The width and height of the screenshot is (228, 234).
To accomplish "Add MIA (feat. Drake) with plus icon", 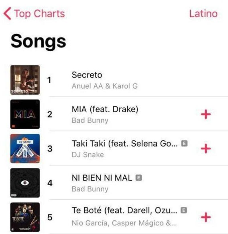I will (x=206, y=114).
